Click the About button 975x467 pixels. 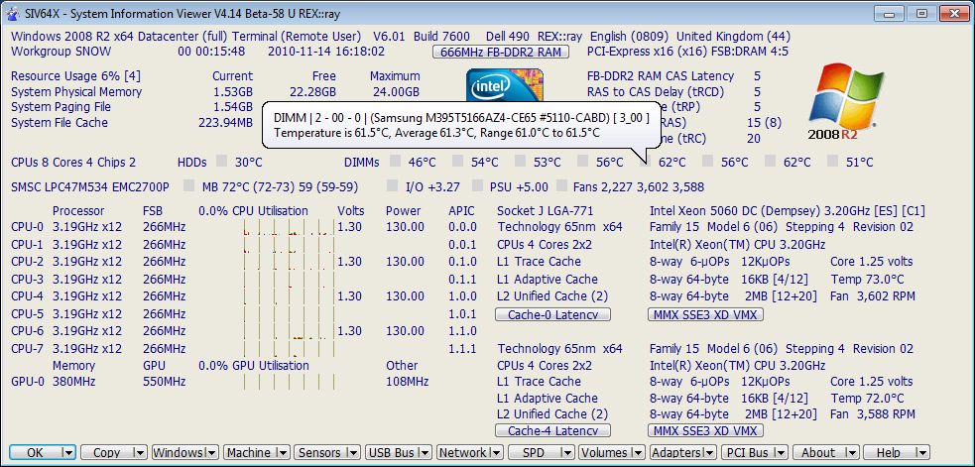pyautogui.click(x=826, y=453)
